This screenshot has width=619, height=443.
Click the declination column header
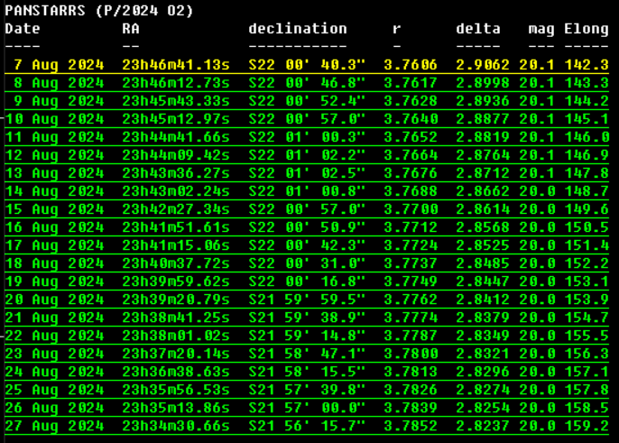click(x=298, y=29)
